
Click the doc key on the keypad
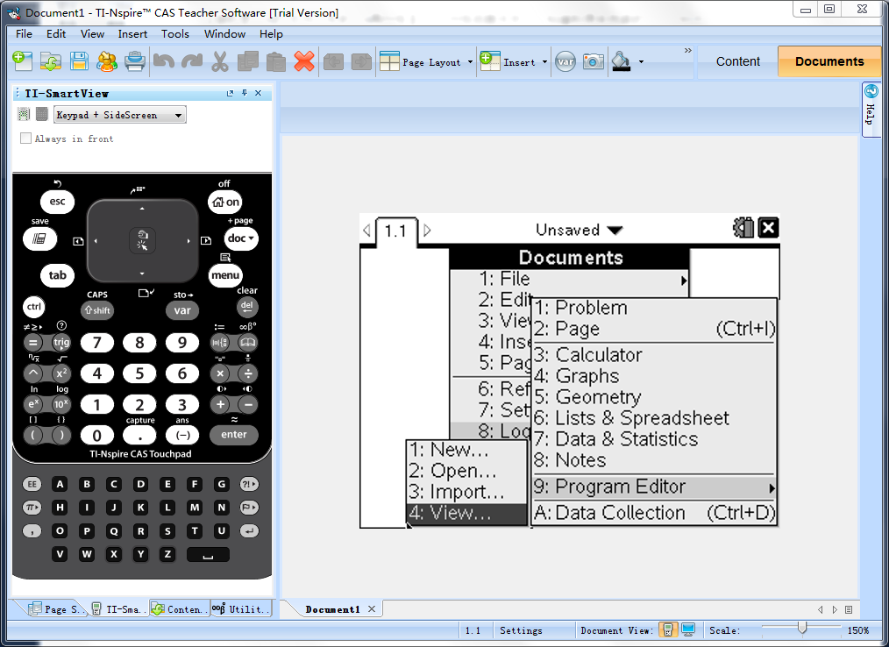point(241,238)
